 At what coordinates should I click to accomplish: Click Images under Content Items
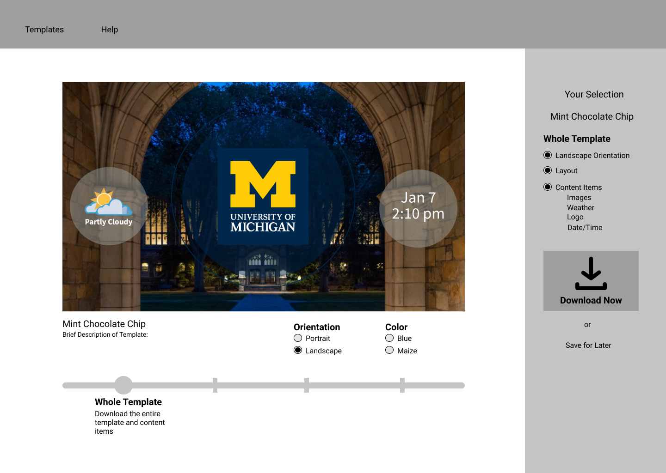579,197
